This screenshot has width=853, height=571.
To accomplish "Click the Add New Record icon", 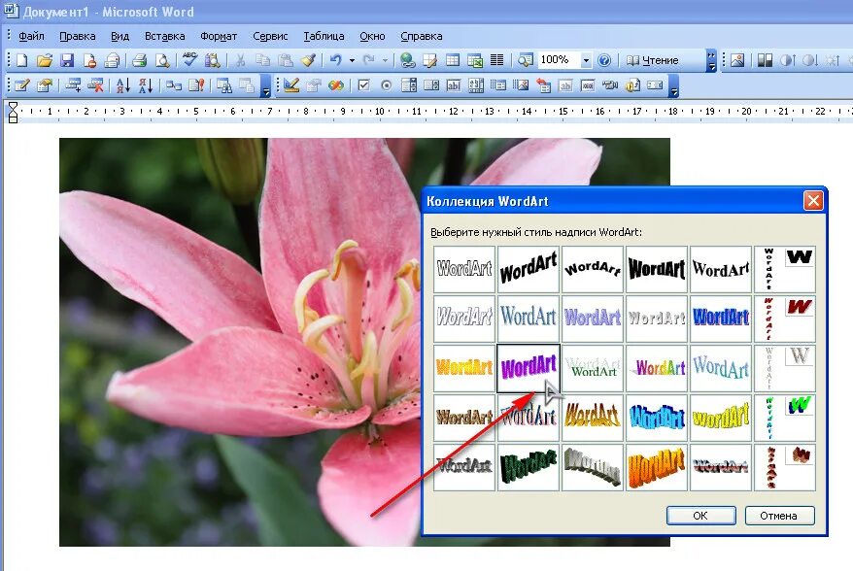I will pos(73,85).
